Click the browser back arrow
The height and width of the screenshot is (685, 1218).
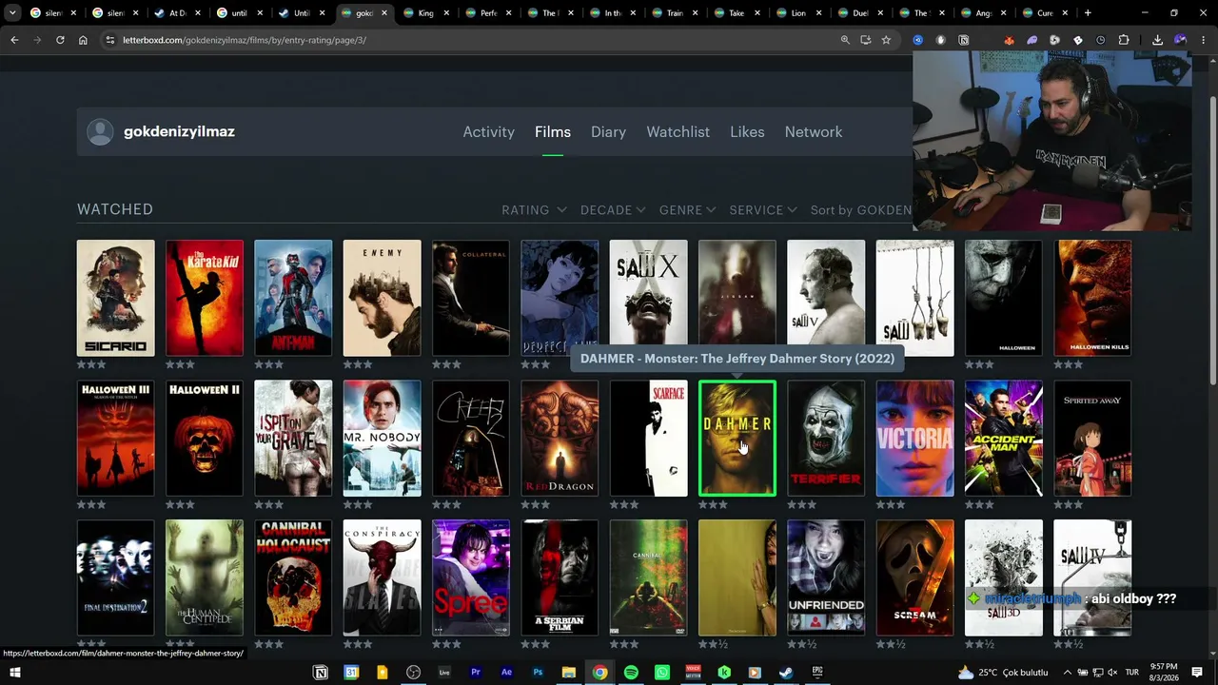pyautogui.click(x=14, y=40)
